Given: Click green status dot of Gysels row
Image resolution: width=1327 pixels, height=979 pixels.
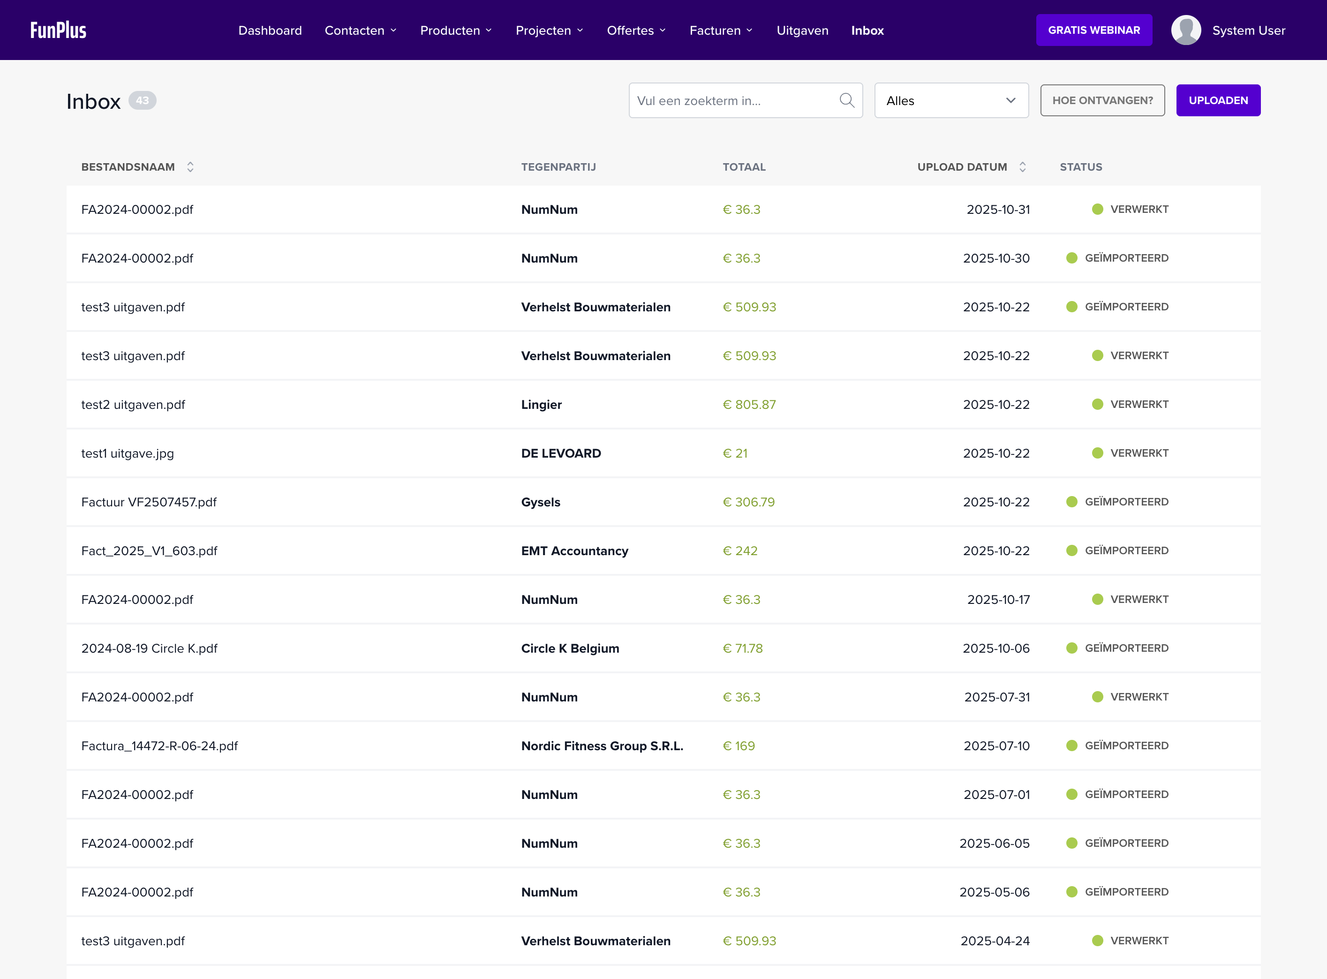Looking at the screenshot, I should (x=1071, y=502).
